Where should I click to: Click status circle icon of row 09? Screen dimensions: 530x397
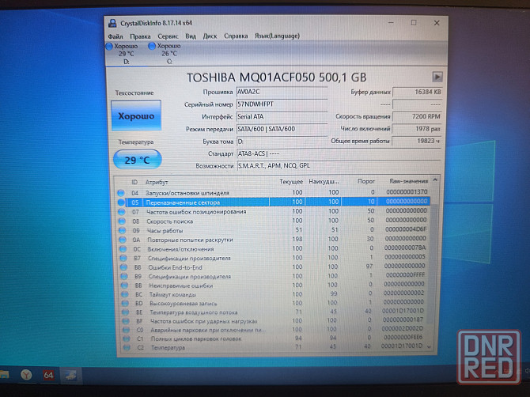pyautogui.click(x=122, y=230)
